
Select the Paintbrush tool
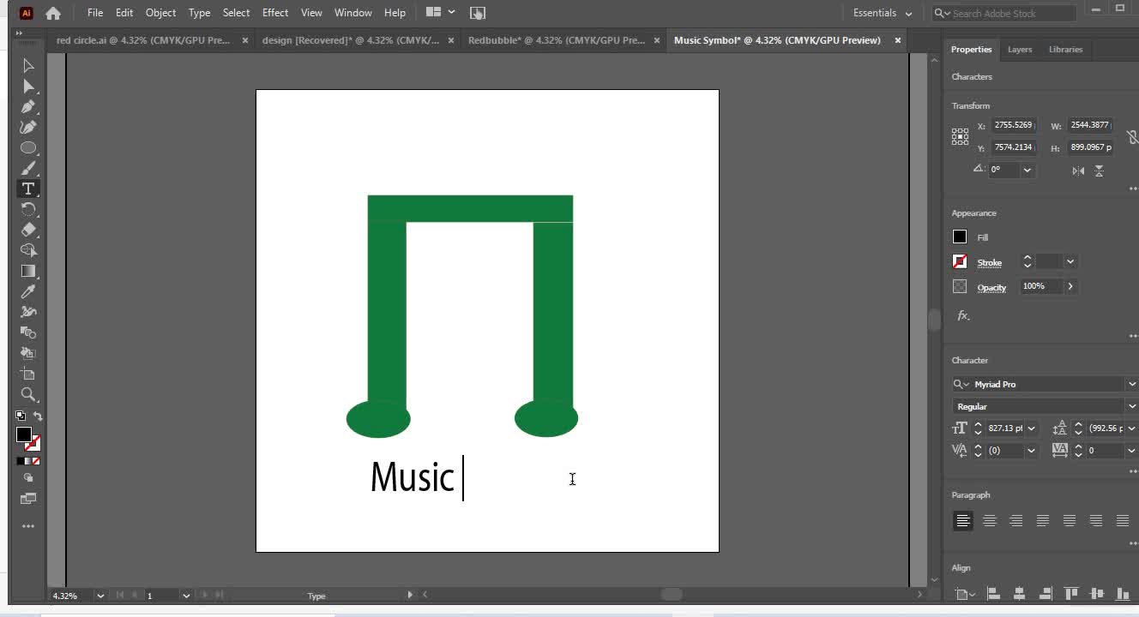pyautogui.click(x=28, y=168)
